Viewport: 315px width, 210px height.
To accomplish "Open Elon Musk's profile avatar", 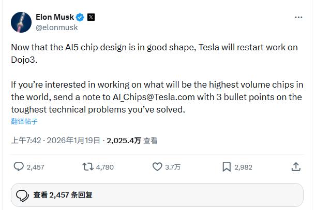I will click(21, 22).
